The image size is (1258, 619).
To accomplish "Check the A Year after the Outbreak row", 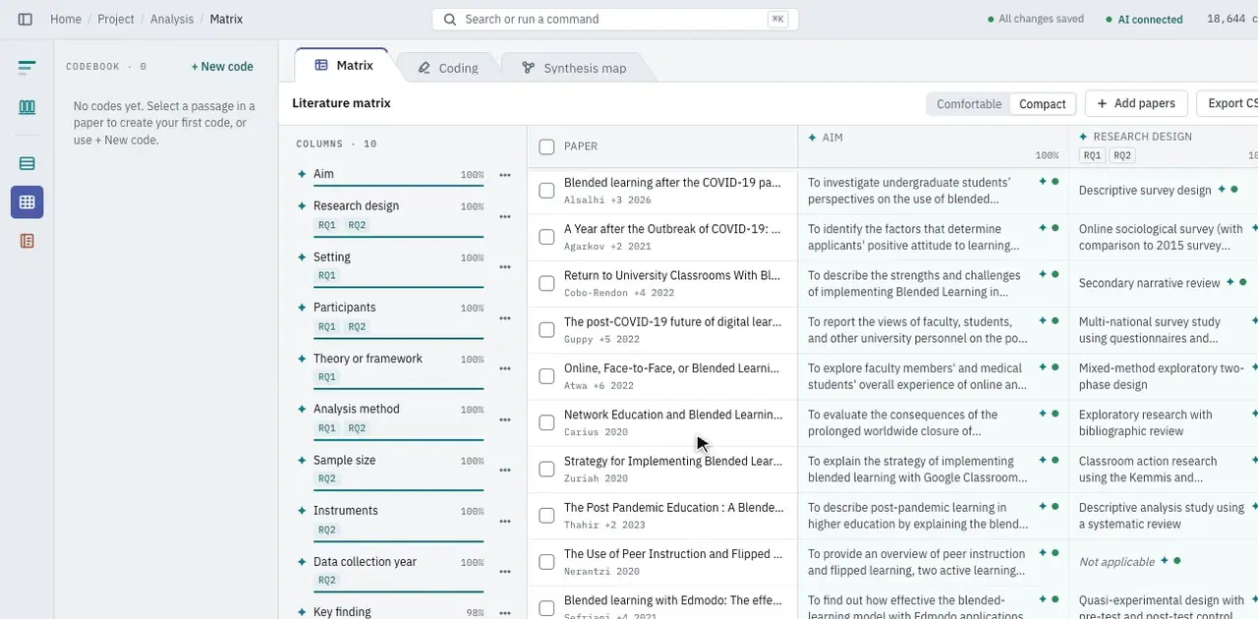I will pos(546,237).
